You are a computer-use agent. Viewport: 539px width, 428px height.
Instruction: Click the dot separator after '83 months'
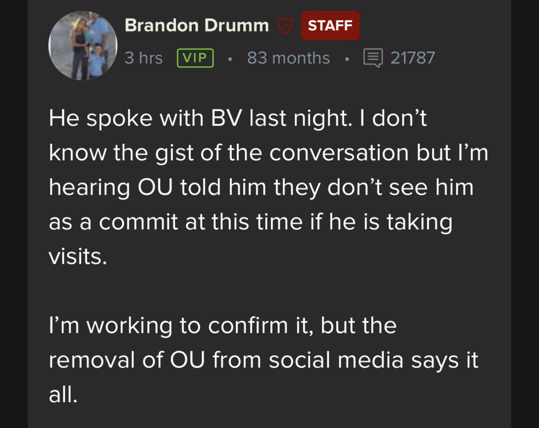[347, 58]
